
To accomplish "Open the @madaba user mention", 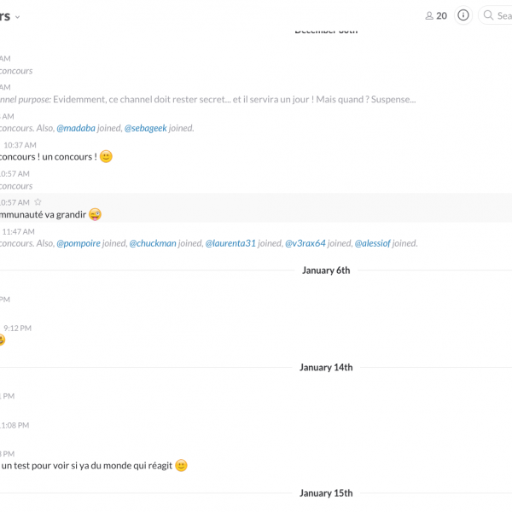I will coord(76,128).
